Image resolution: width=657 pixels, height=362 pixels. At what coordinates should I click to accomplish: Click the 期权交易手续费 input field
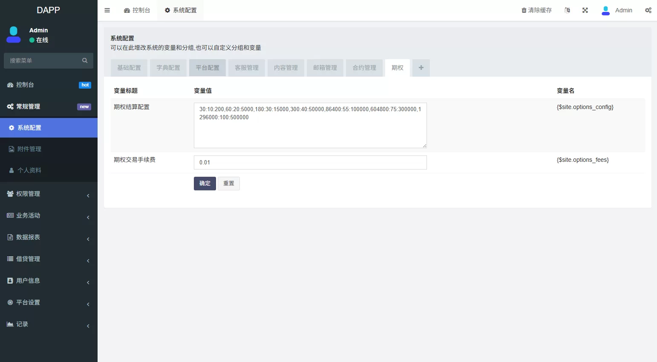point(310,162)
